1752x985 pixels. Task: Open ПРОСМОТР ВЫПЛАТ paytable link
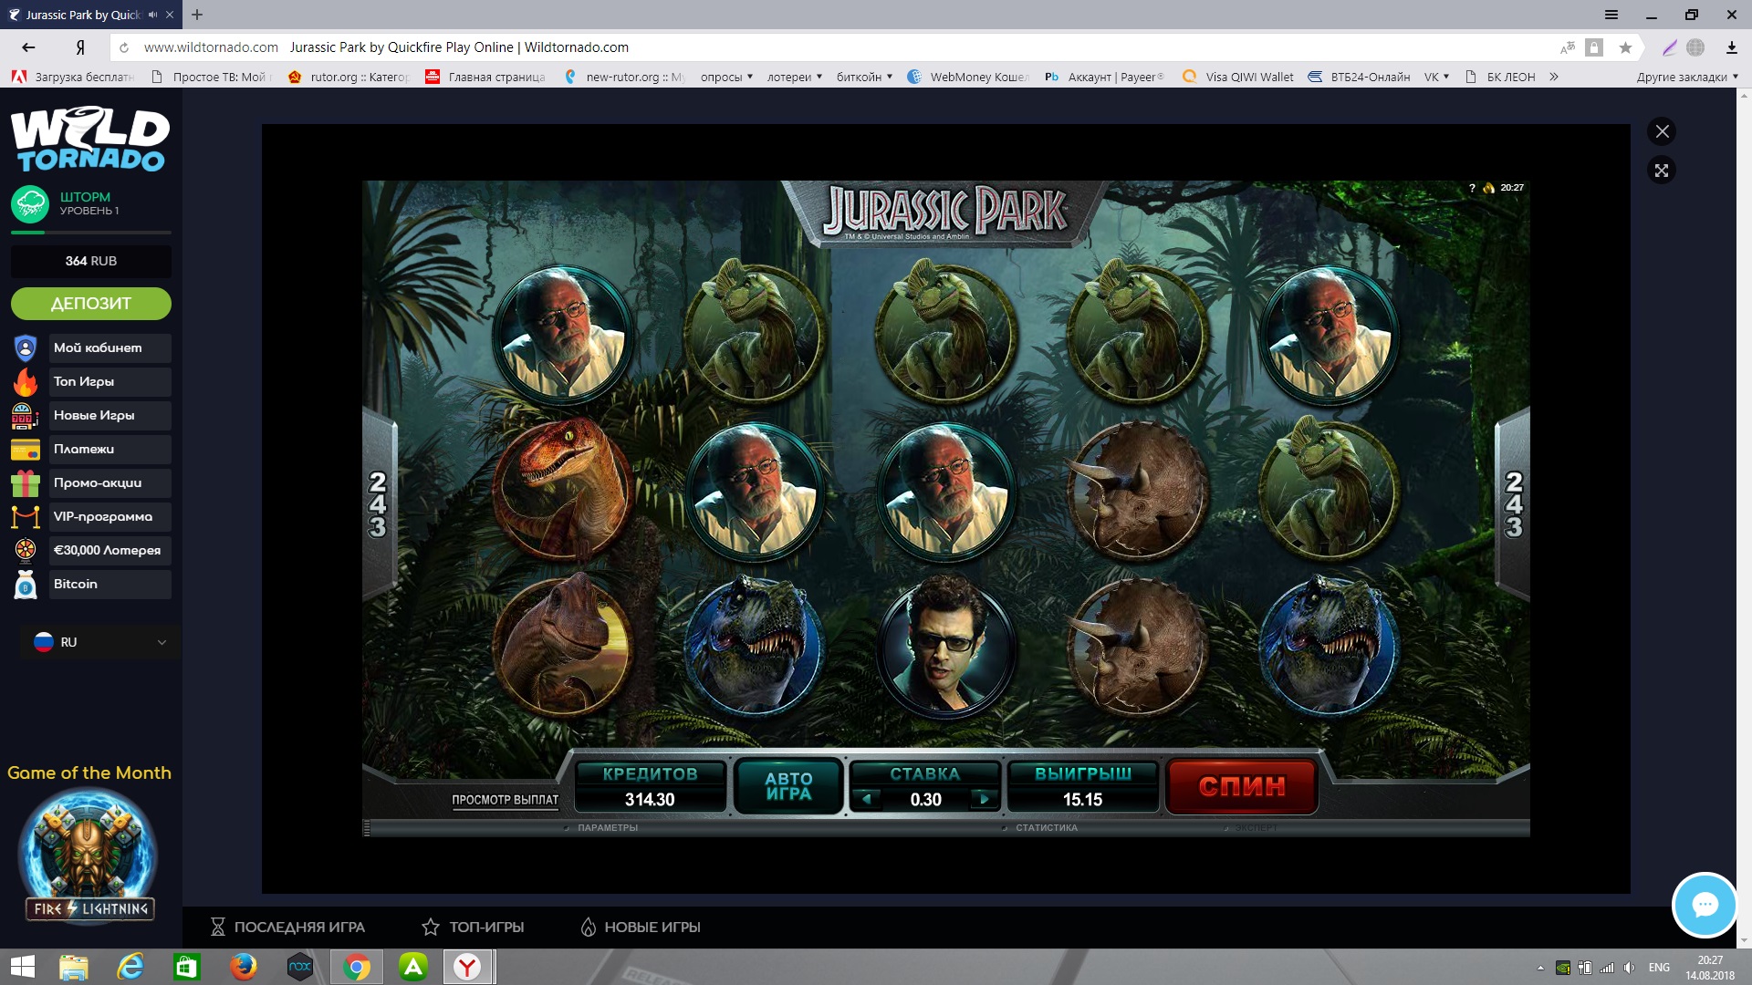click(x=505, y=800)
